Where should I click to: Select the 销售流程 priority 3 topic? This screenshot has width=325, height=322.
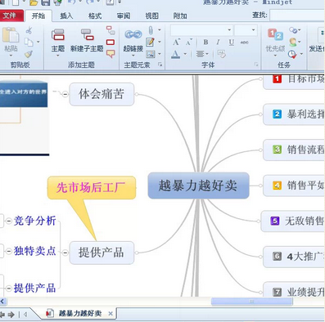coord(294,150)
